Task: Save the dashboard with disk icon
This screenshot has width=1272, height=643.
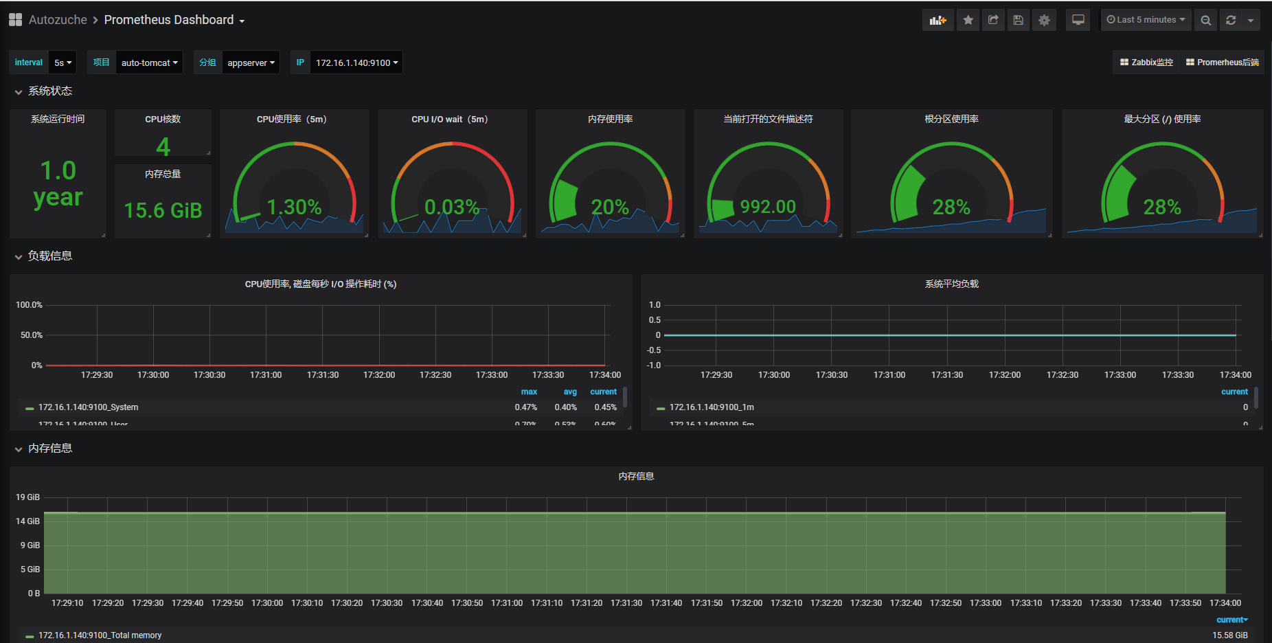Action: click(x=1019, y=20)
